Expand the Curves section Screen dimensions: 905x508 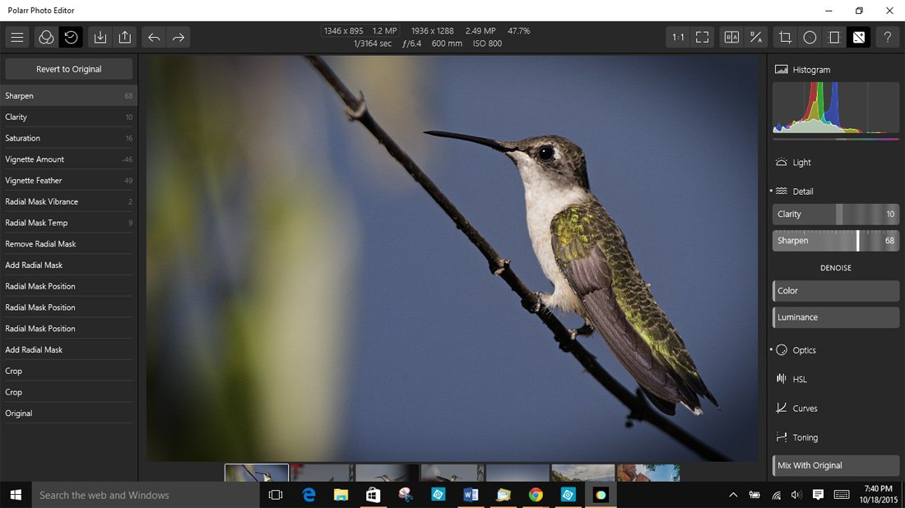(x=804, y=408)
